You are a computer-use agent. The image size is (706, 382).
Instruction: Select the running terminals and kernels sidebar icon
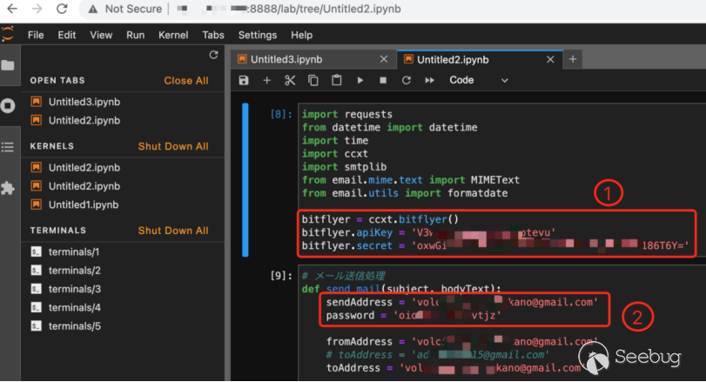[x=8, y=106]
